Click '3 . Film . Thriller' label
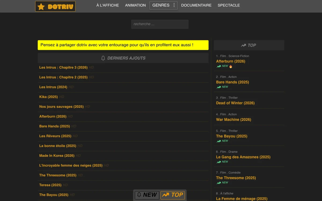Image resolution: width=322 pixels, height=201 pixels. pyautogui.click(x=227, y=98)
